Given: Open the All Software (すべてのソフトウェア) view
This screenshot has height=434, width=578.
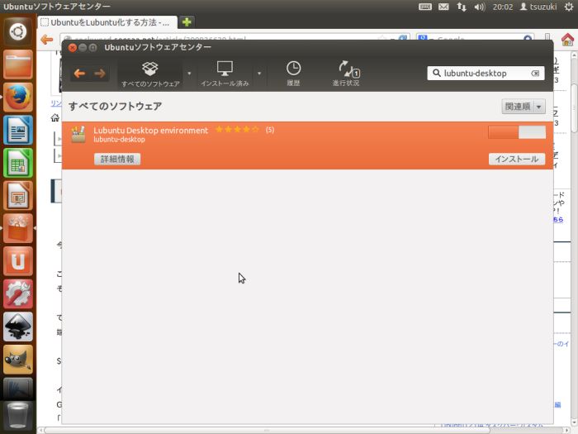Looking at the screenshot, I should point(150,73).
